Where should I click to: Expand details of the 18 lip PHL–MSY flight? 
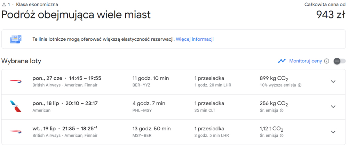tap(333, 107)
